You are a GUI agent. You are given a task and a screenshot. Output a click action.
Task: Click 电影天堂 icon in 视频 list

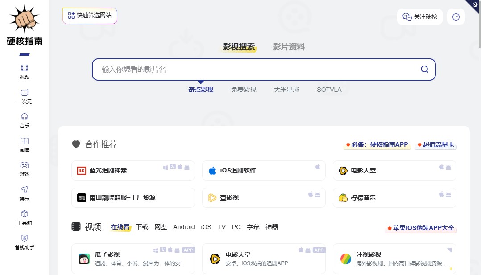click(x=215, y=259)
